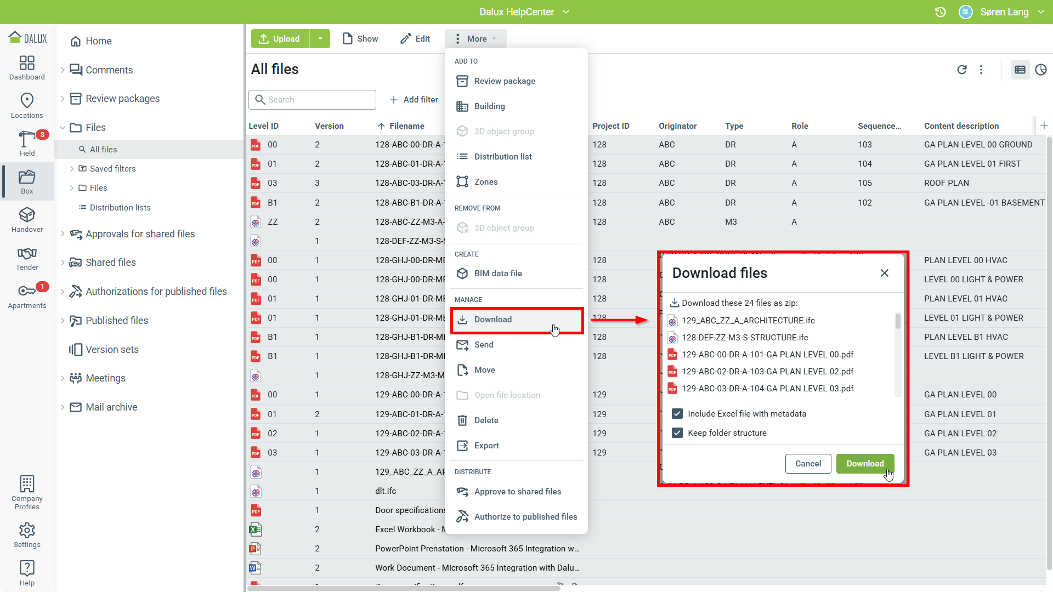
Task: Switch to the chart view icon
Action: point(1040,70)
